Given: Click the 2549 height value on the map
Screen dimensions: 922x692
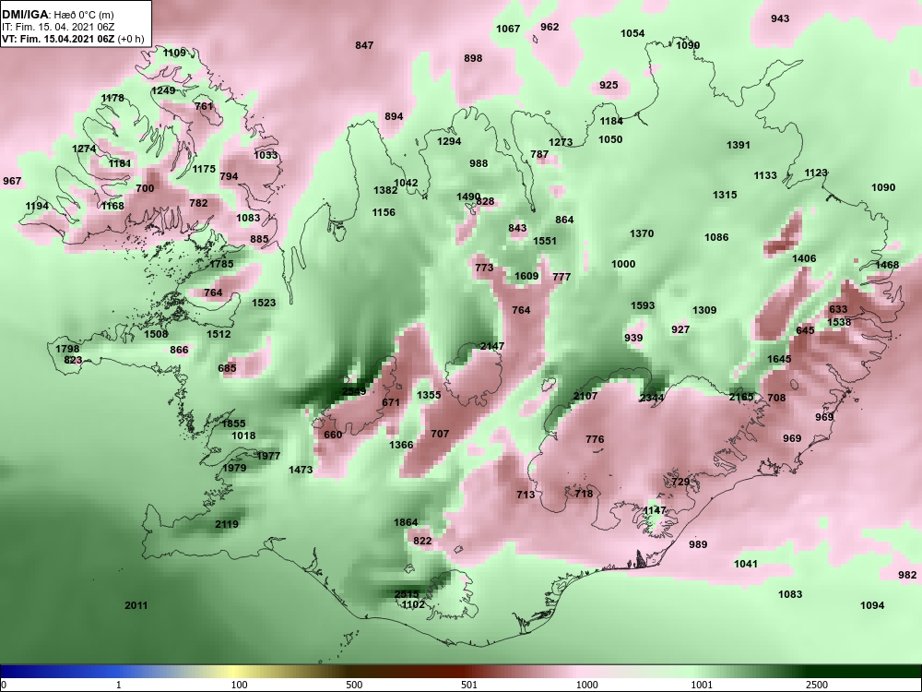Looking at the screenshot, I should [x=354, y=391].
